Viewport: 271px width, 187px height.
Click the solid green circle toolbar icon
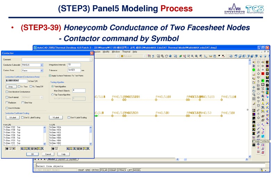pyautogui.click(x=254, y=70)
